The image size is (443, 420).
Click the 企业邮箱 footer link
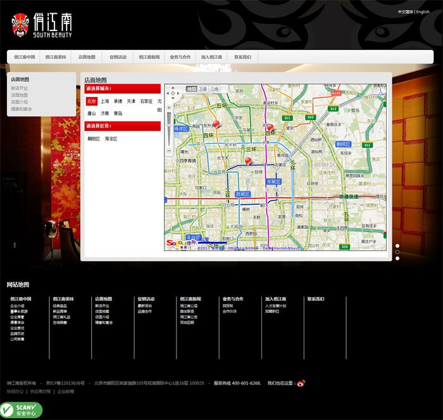pos(66,391)
